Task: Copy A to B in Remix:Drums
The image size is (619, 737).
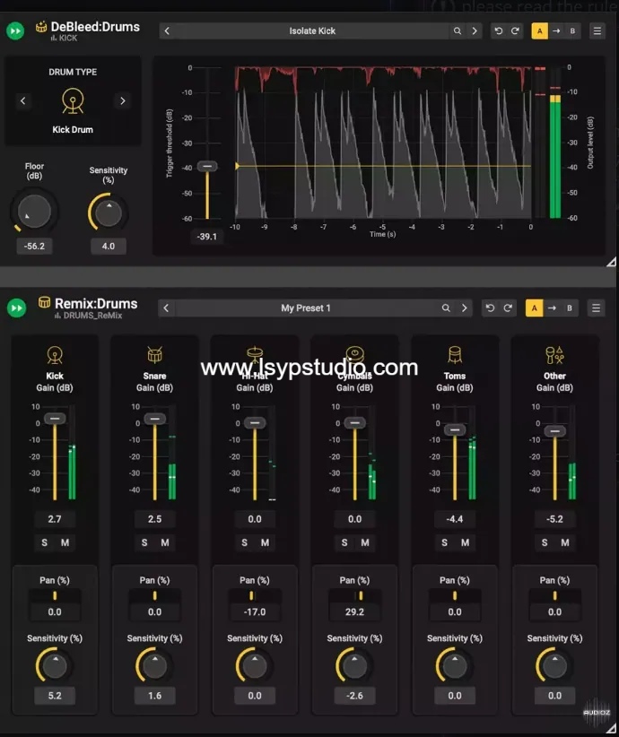Action: (553, 308)
